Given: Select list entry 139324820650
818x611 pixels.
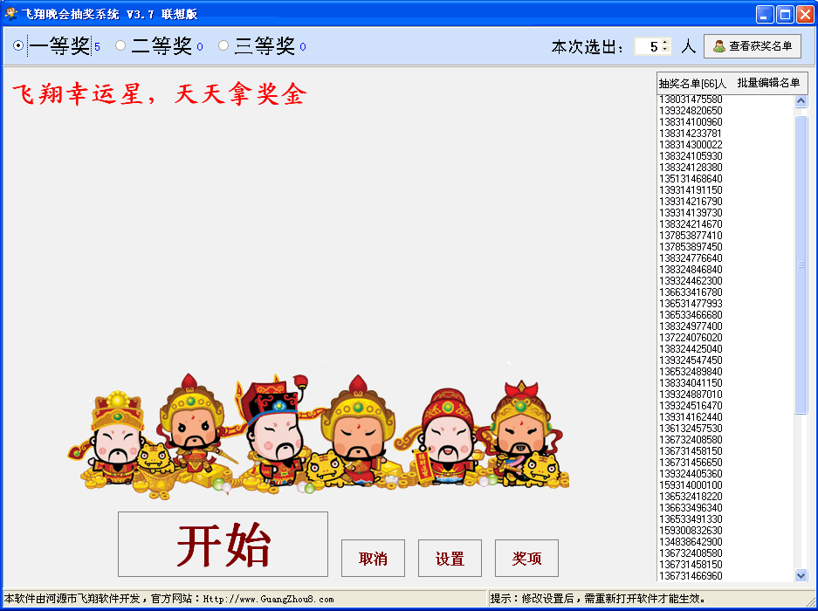Looking at the screenshot, I should pos(691,111).
